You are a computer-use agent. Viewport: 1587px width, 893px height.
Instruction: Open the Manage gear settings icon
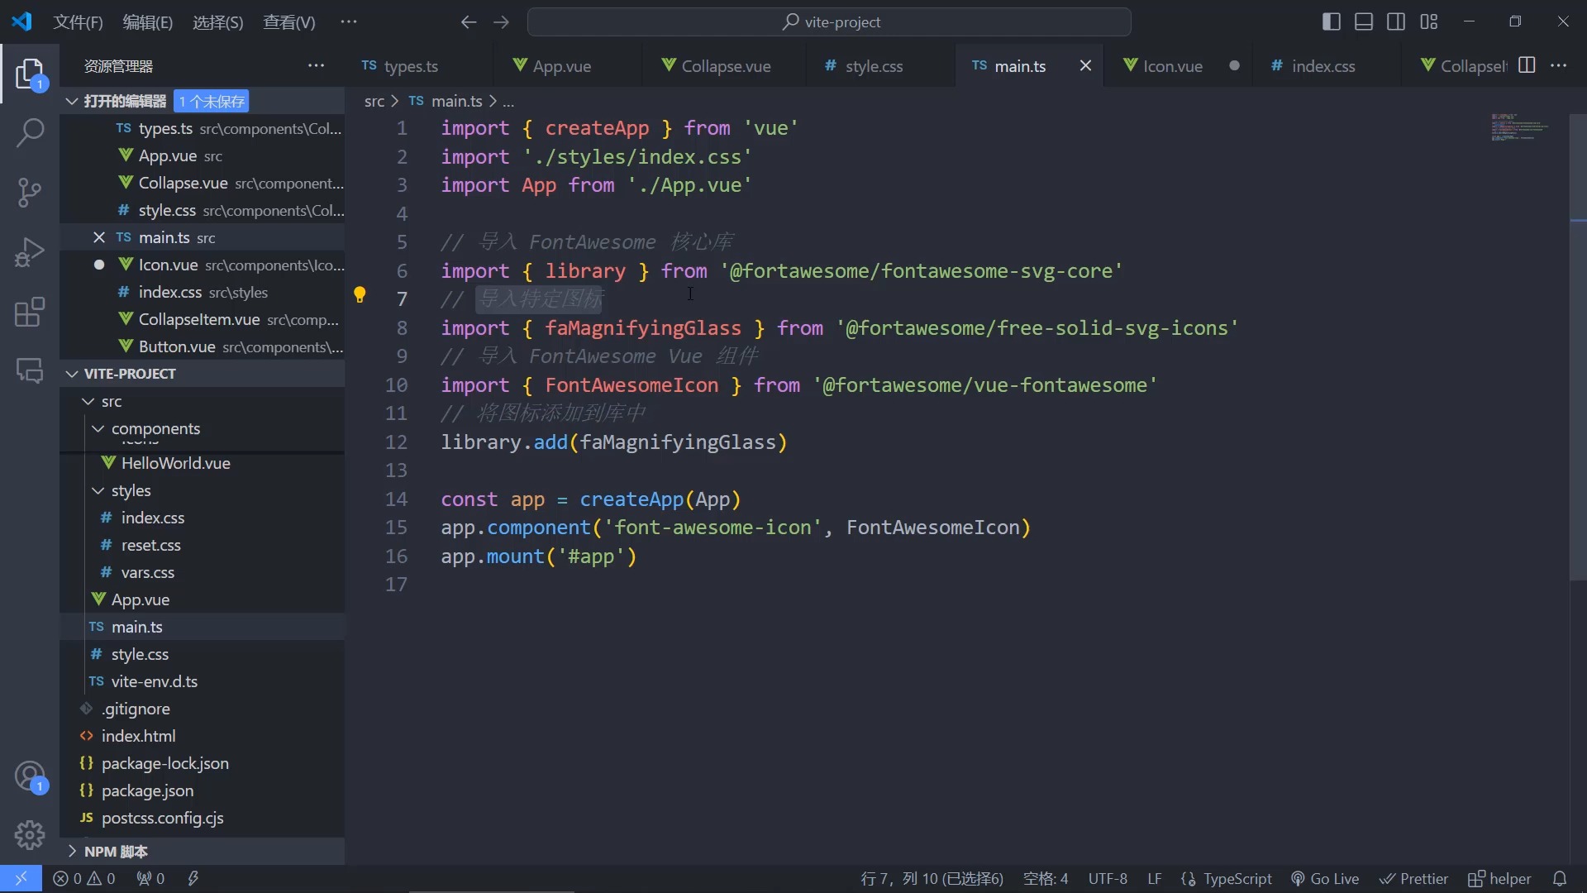[x=30, y=835]
